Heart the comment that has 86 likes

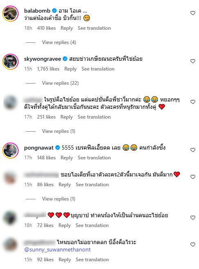pyautogui.click(x=192, y=177)
